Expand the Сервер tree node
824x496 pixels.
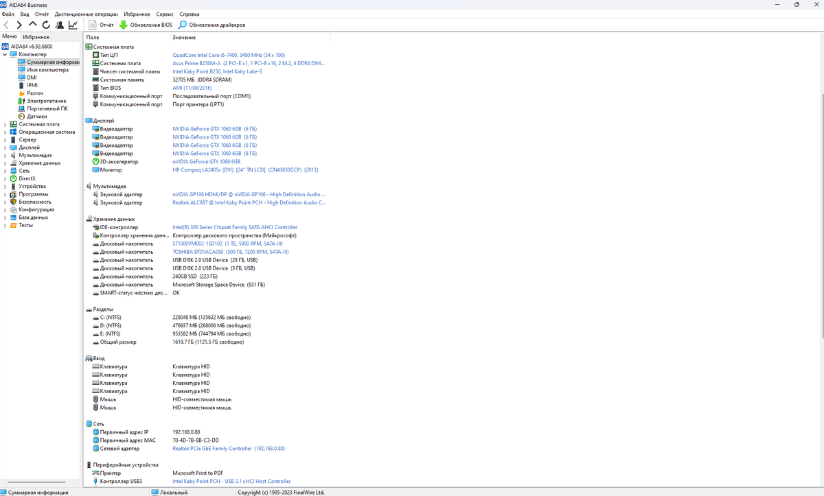pos(5,139)
